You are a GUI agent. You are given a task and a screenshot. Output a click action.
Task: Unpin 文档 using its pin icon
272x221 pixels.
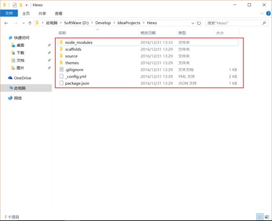click(49, 60)
